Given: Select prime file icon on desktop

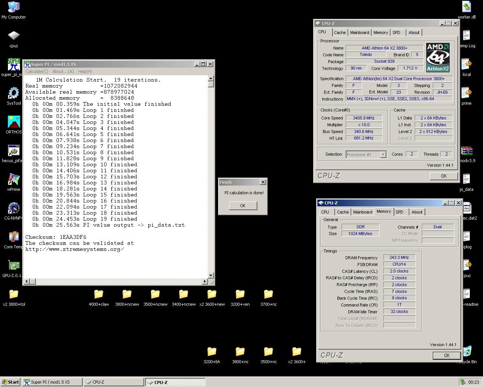Looking at the screenshot, I should (x=466, y=96).
